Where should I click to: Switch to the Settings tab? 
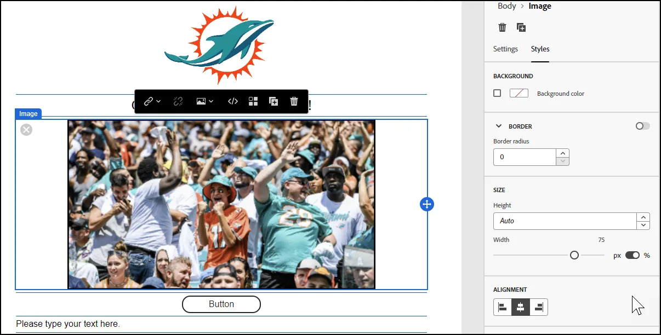(x=505, y=49)
